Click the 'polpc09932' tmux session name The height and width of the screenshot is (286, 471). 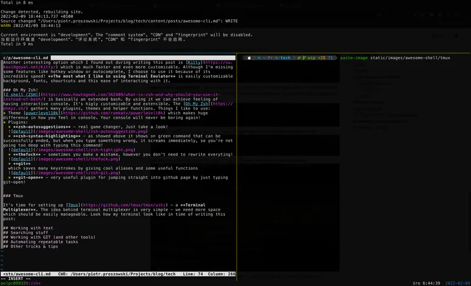13,283
